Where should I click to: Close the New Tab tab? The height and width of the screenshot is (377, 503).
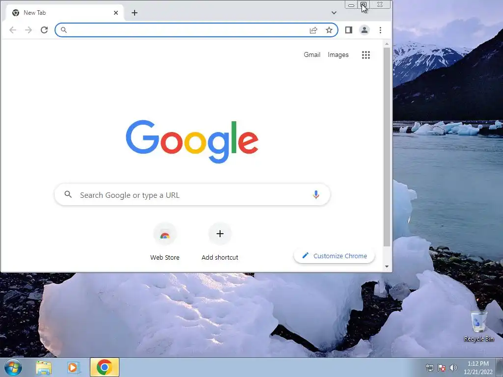click(116, 13)
